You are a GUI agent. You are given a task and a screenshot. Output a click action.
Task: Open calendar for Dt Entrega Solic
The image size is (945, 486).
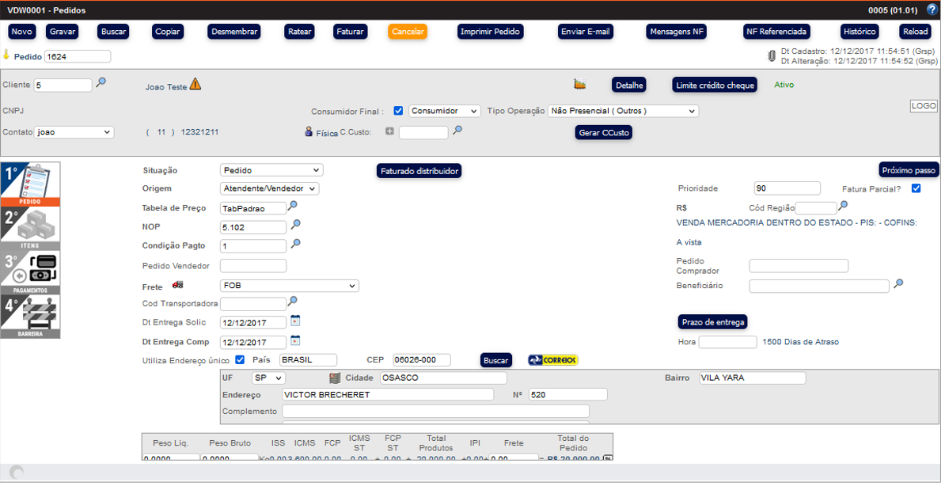(295, 321)
